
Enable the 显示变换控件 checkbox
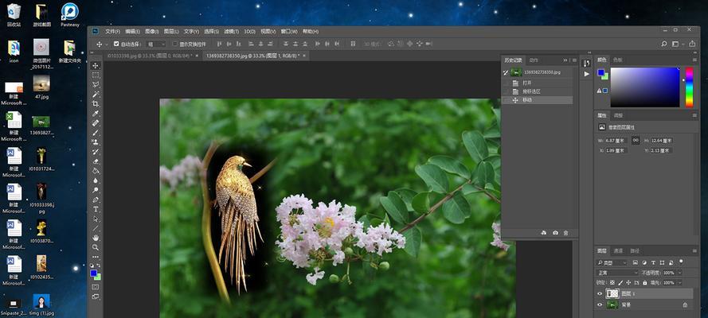click(175, 45)
